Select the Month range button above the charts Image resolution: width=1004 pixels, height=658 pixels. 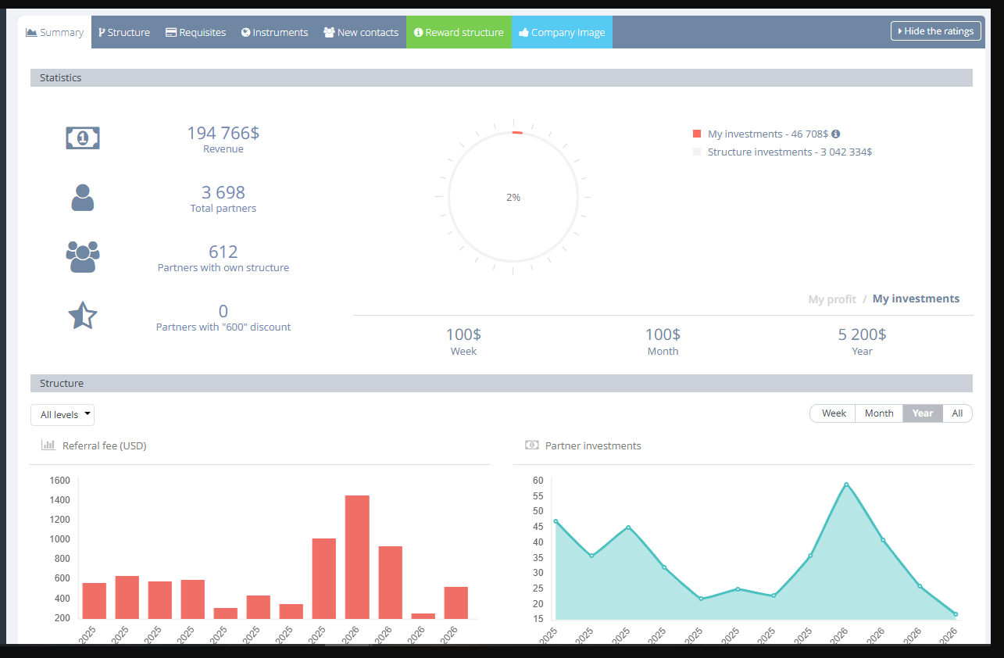879,413
